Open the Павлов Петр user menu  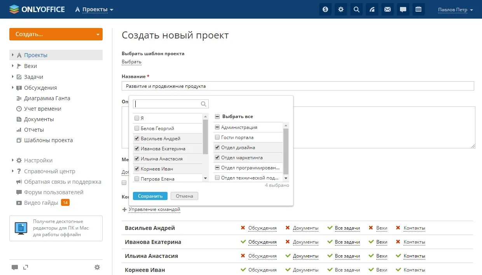[x=455, y=10]
